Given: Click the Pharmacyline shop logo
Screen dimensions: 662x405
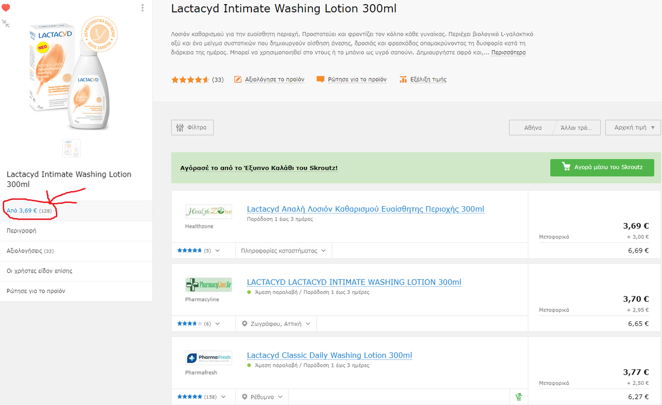Looking at the screenshot, I should [x=208, y=285].
